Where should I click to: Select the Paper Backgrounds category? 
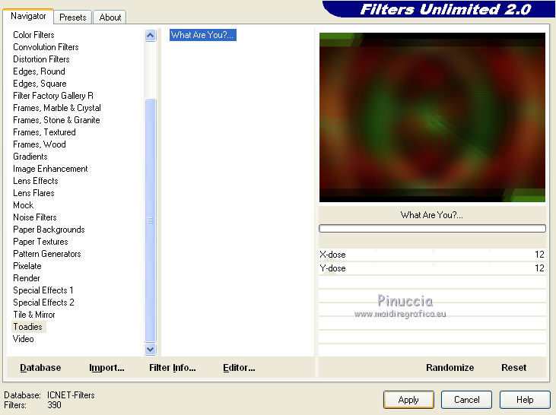pos(49,230)
